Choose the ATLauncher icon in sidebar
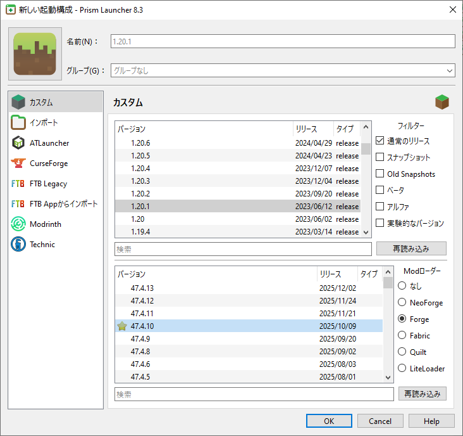The width and height of the screenshot is (463, 436). (19, 143)
